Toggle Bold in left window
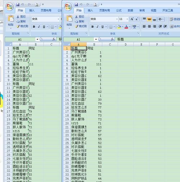 pos(34,27)
